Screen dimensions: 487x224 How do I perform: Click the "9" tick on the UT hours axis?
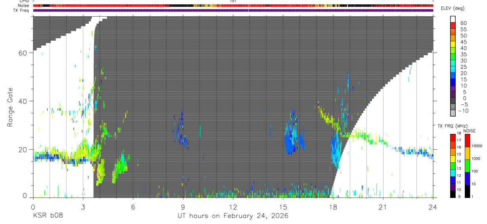coord(183,207)
